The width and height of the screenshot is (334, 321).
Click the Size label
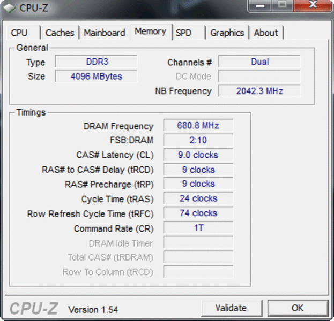click(x=36, y=77)
